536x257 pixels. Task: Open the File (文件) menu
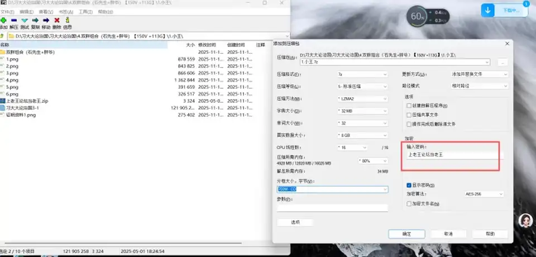point(7,12)
